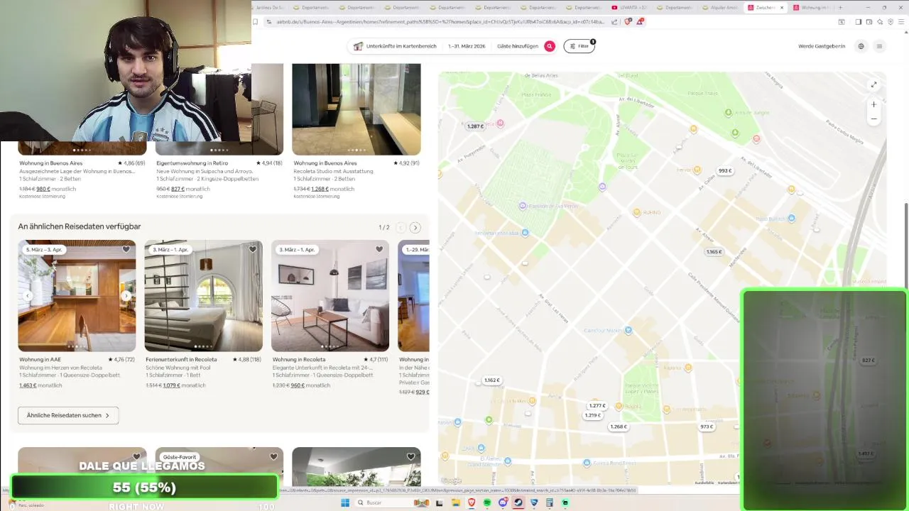Click the red Airbnb search magnifier button

(x=550, y=46)
